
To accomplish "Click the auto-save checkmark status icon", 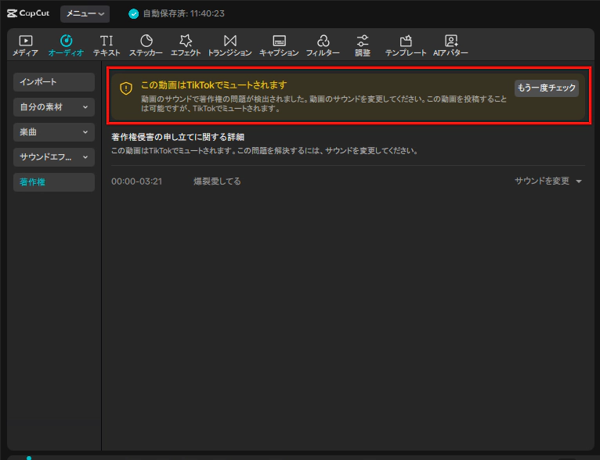I will point(133,14).
